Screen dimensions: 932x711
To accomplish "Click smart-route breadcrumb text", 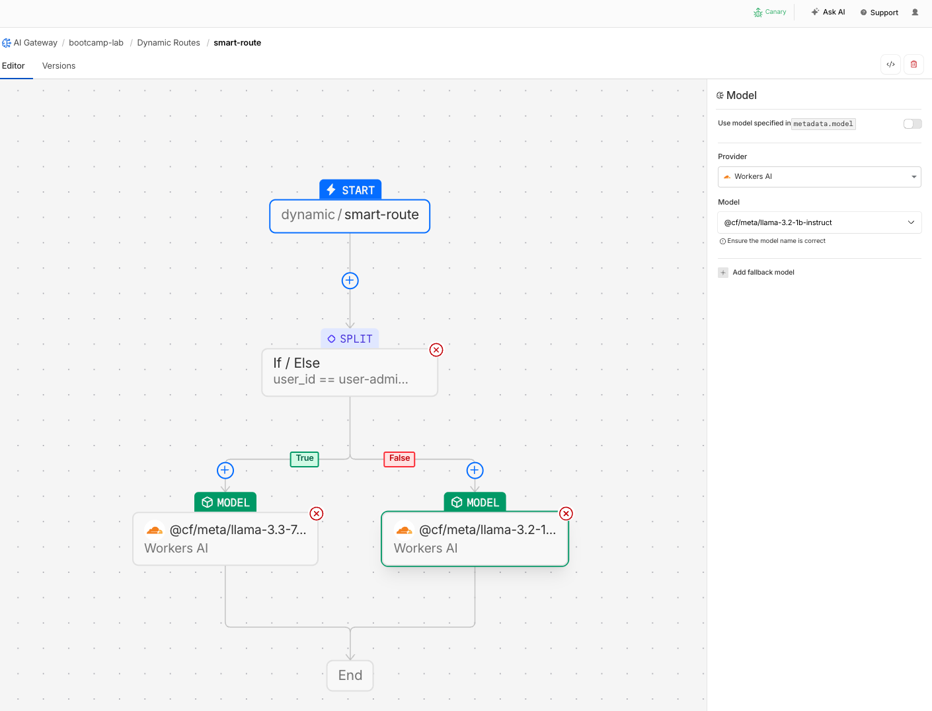I will click(x=237, y=43).
